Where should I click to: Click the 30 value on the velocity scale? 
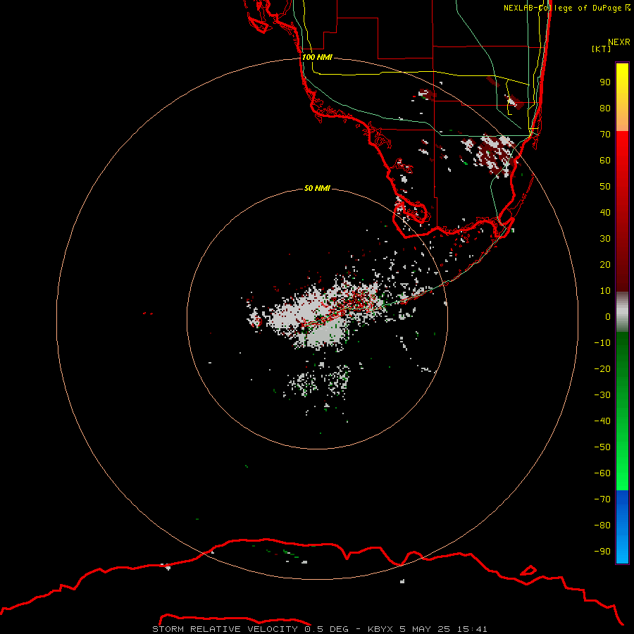pos(605,239)
